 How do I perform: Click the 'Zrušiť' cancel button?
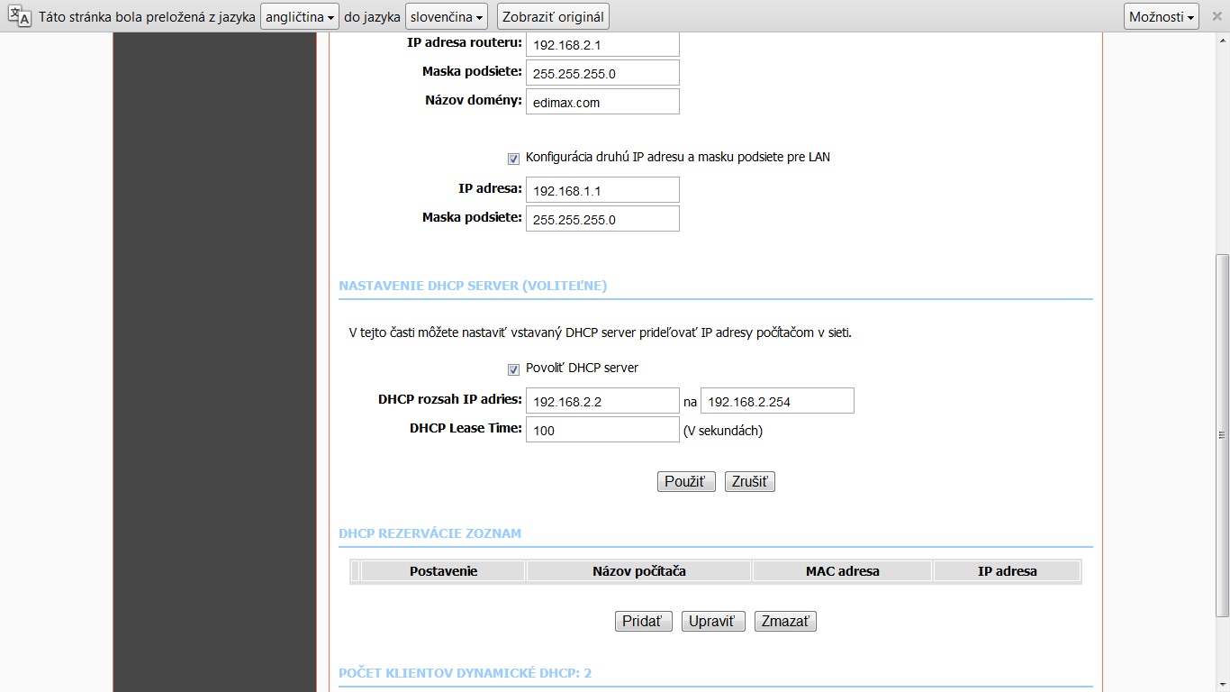coord(750,481)
